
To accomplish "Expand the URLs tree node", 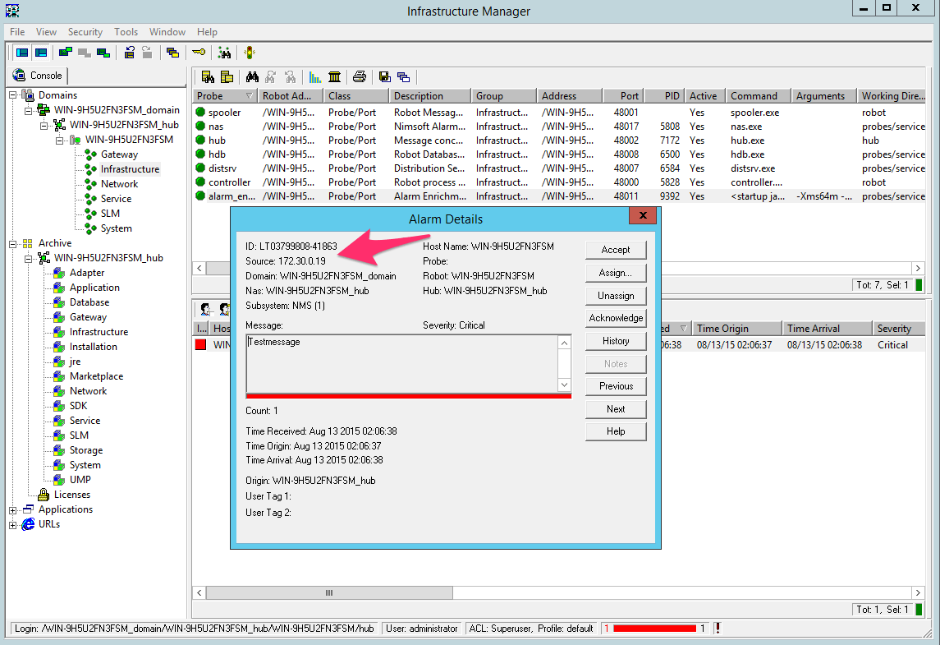I will (x=13, y=524).
